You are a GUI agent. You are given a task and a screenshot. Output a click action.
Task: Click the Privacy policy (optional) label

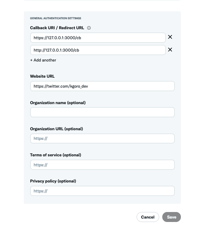(x=53, y=181)
